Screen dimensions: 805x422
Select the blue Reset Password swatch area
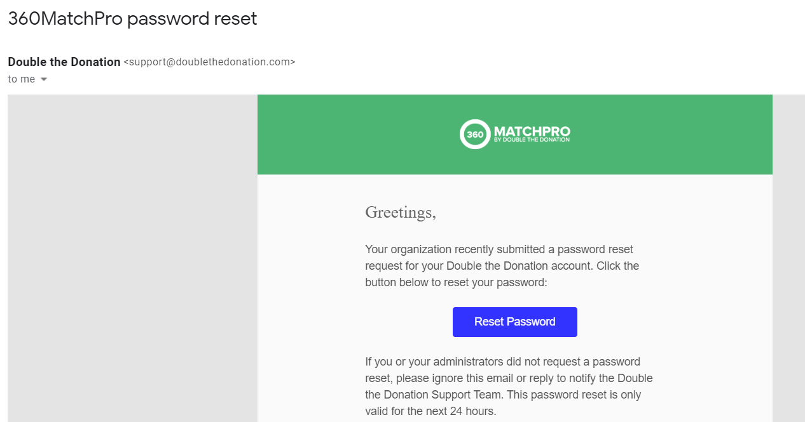(x=514, y=322)
